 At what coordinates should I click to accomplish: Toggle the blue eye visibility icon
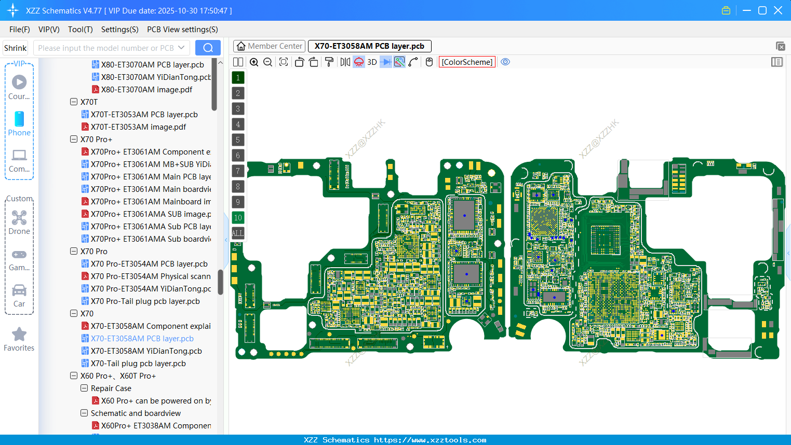[x=505, y=62]
